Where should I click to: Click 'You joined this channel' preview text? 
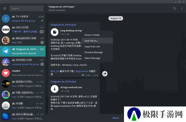24,53
